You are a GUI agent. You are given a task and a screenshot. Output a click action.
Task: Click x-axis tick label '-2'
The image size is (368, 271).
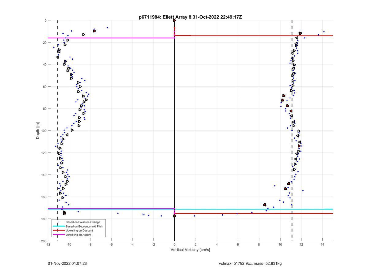click(x=153, y=245)
